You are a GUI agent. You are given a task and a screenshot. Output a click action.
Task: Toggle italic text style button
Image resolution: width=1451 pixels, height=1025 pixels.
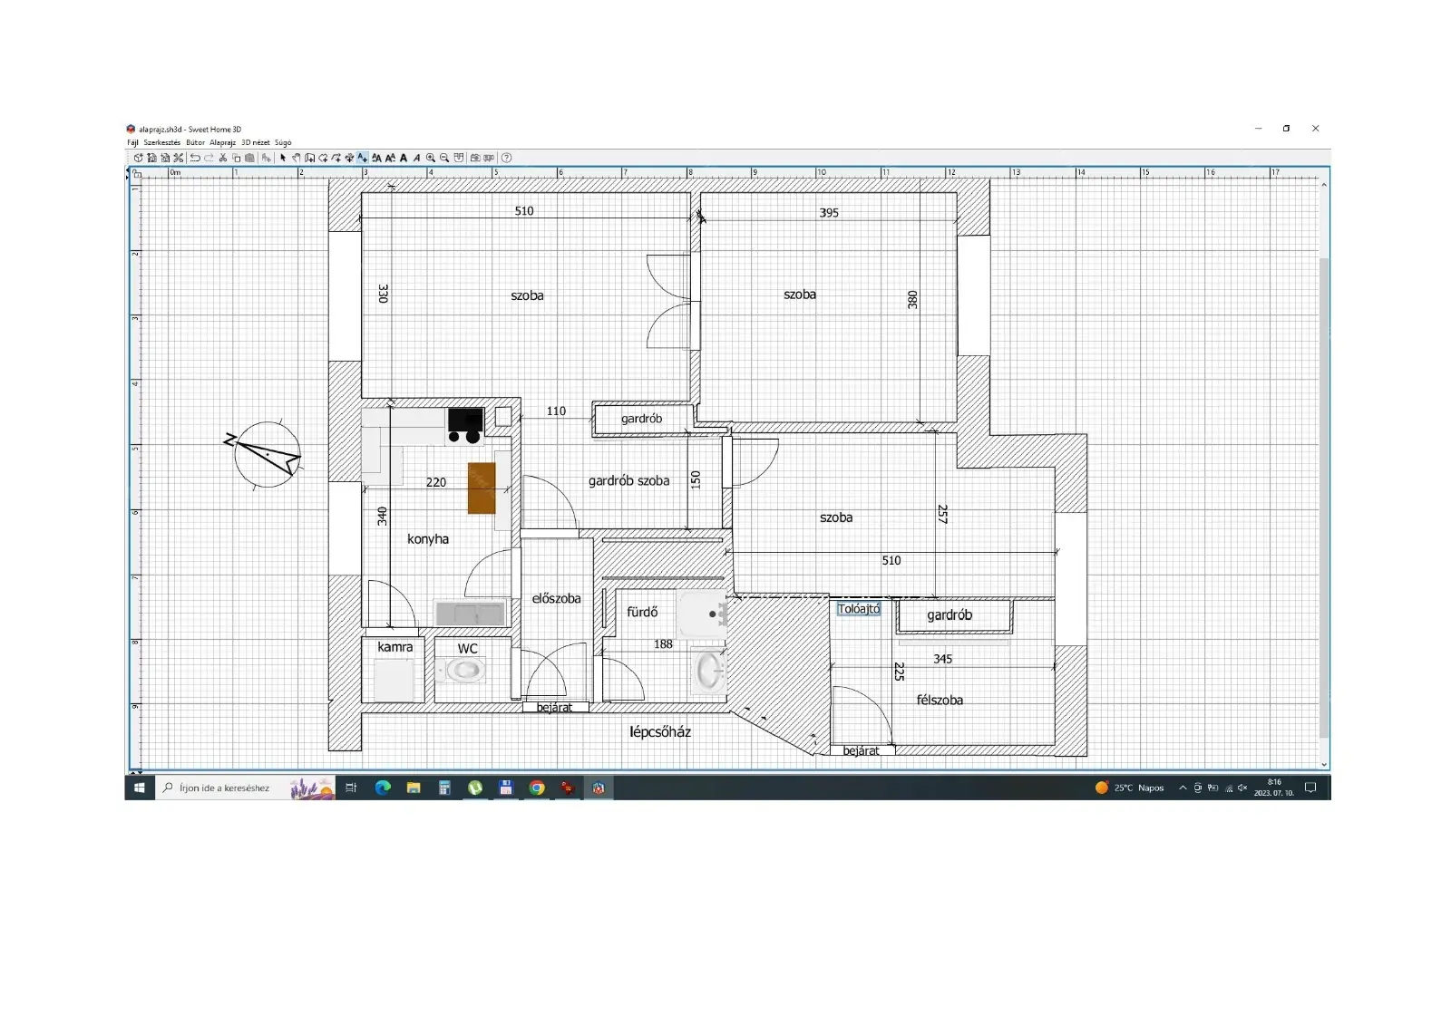click(416, 158)
